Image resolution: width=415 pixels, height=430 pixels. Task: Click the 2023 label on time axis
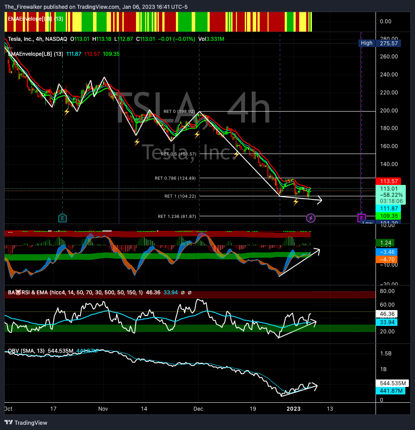pos(293,408)
